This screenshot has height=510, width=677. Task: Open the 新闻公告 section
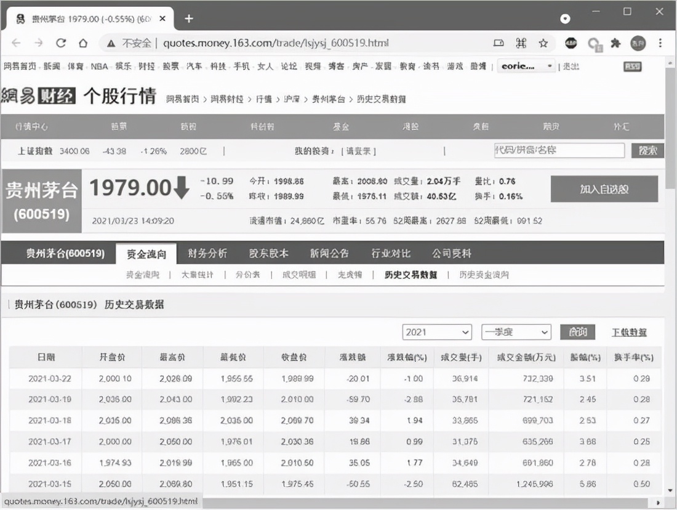tap(329, 253)
